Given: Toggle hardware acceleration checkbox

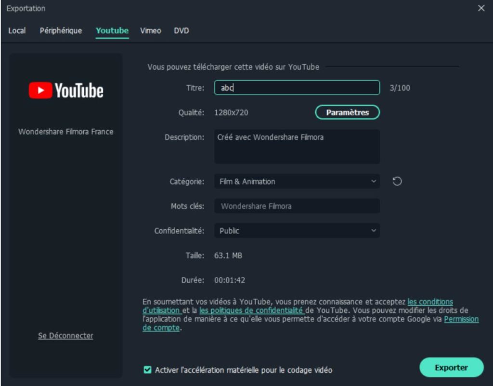Looking at the screenshot, I should [148, 370].
